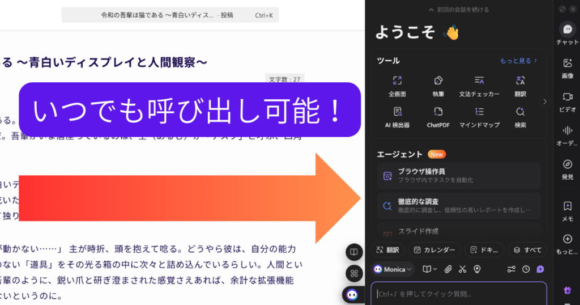Viewport: 580px width, 305px height.
Task: Click the カレンダー calendar chip button
Action: 434,249
